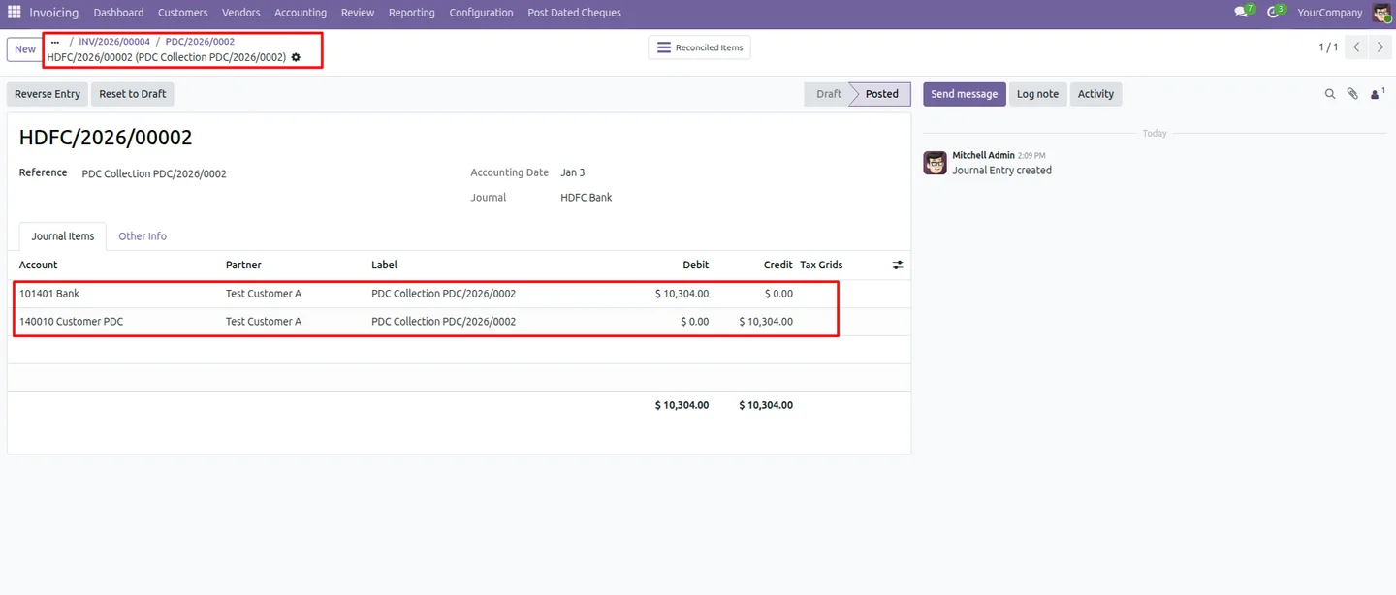Switch to Other Info tab

point(143,236)
